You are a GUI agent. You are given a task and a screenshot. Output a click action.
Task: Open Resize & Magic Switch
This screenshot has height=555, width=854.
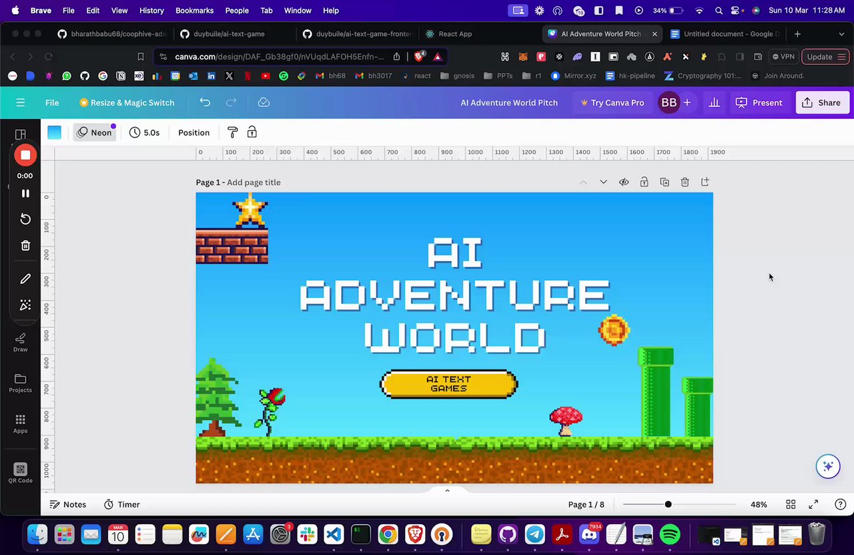click(127, 103)
